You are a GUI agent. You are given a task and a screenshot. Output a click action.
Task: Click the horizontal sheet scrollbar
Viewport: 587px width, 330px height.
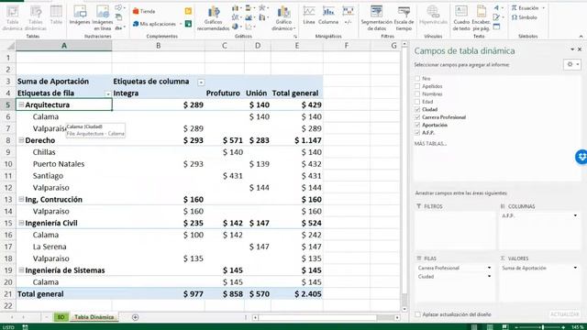click(x=317, y=318)
